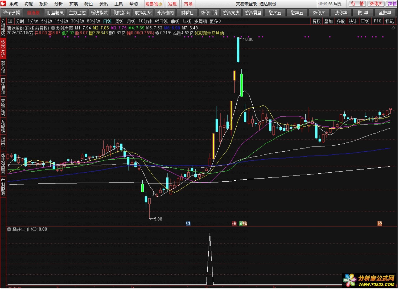The width and height of the screenshot is (399, 289).
Task: Open 我的版面 toolbar item
Action: click(x=121, y=13)
